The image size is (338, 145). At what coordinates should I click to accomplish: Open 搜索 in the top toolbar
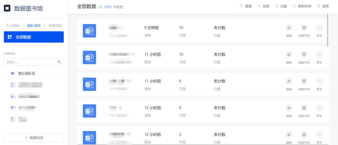(x=246, y=6)
